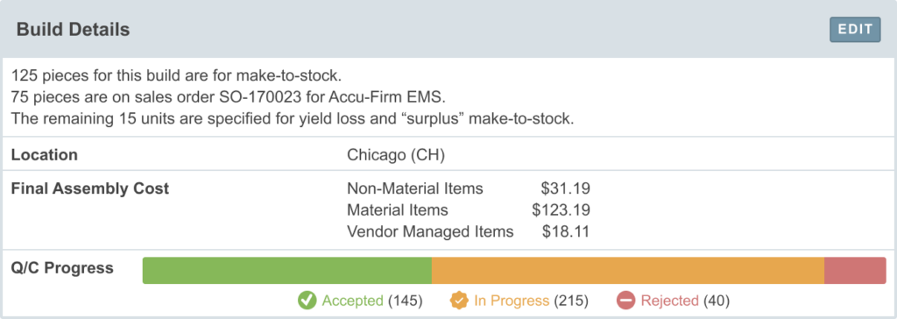Click the Rejected legend label

tap(669, 301)
